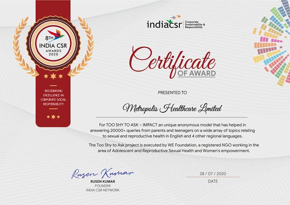The height and width of the screenshot is (205, 290).
Task: Click the line 'area of Adolescent and Reproductive Sexual Health'
Action: tap(174, 151)
